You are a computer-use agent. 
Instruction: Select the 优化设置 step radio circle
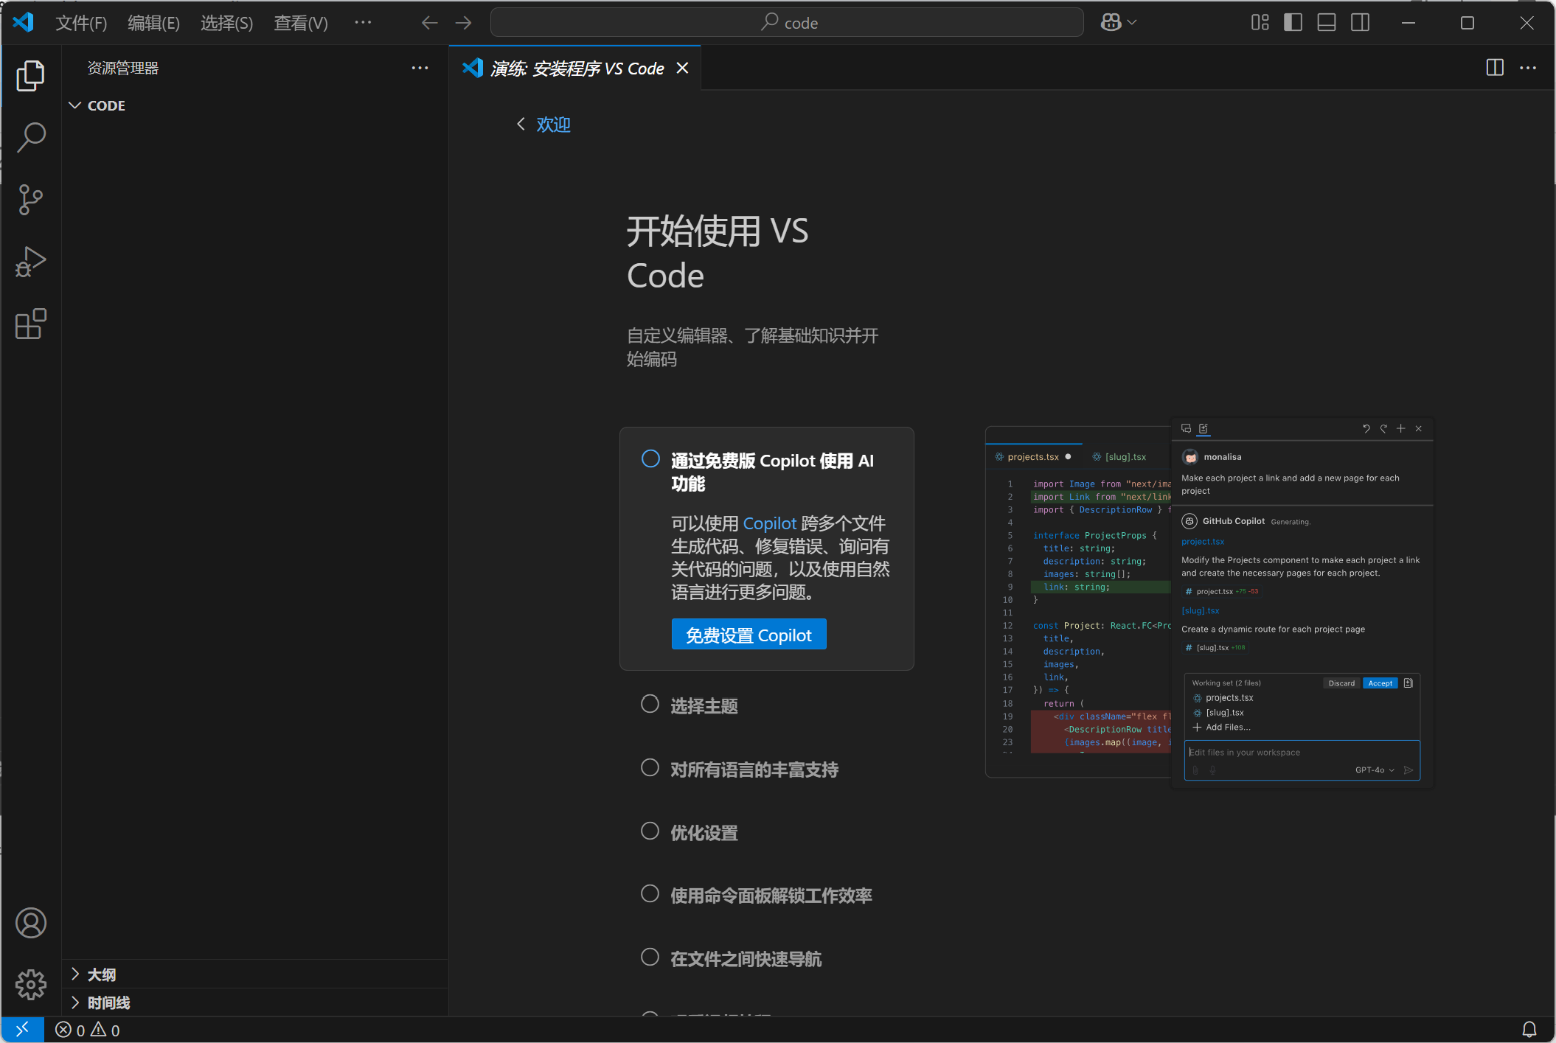coord(650,831)
